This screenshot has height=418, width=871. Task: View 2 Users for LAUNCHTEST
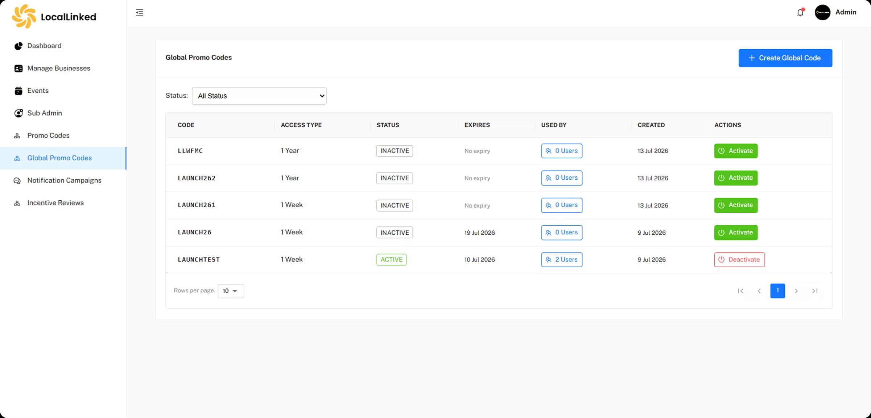[x=562, y=260]
